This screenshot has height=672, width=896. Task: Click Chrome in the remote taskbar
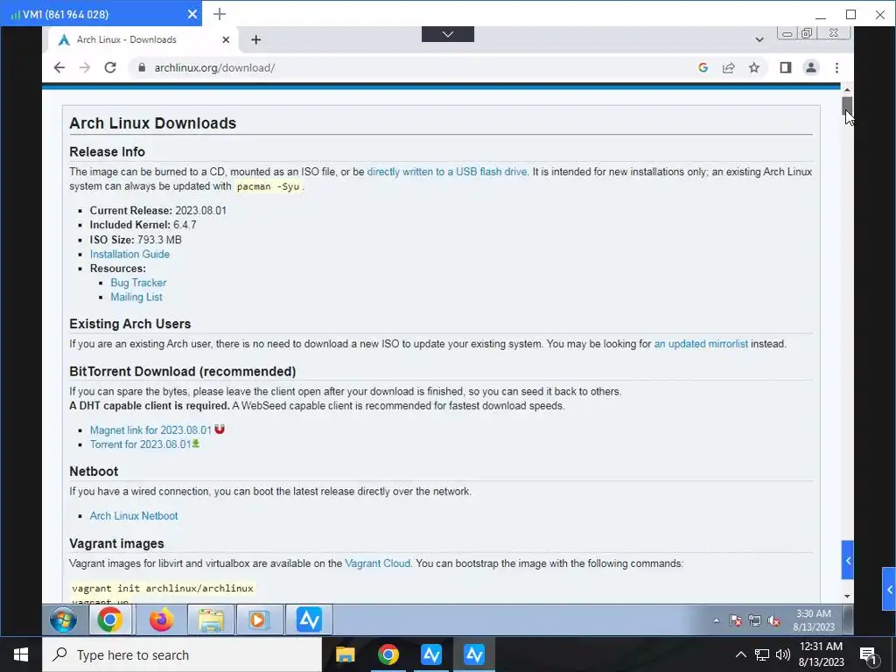[110, 619]
